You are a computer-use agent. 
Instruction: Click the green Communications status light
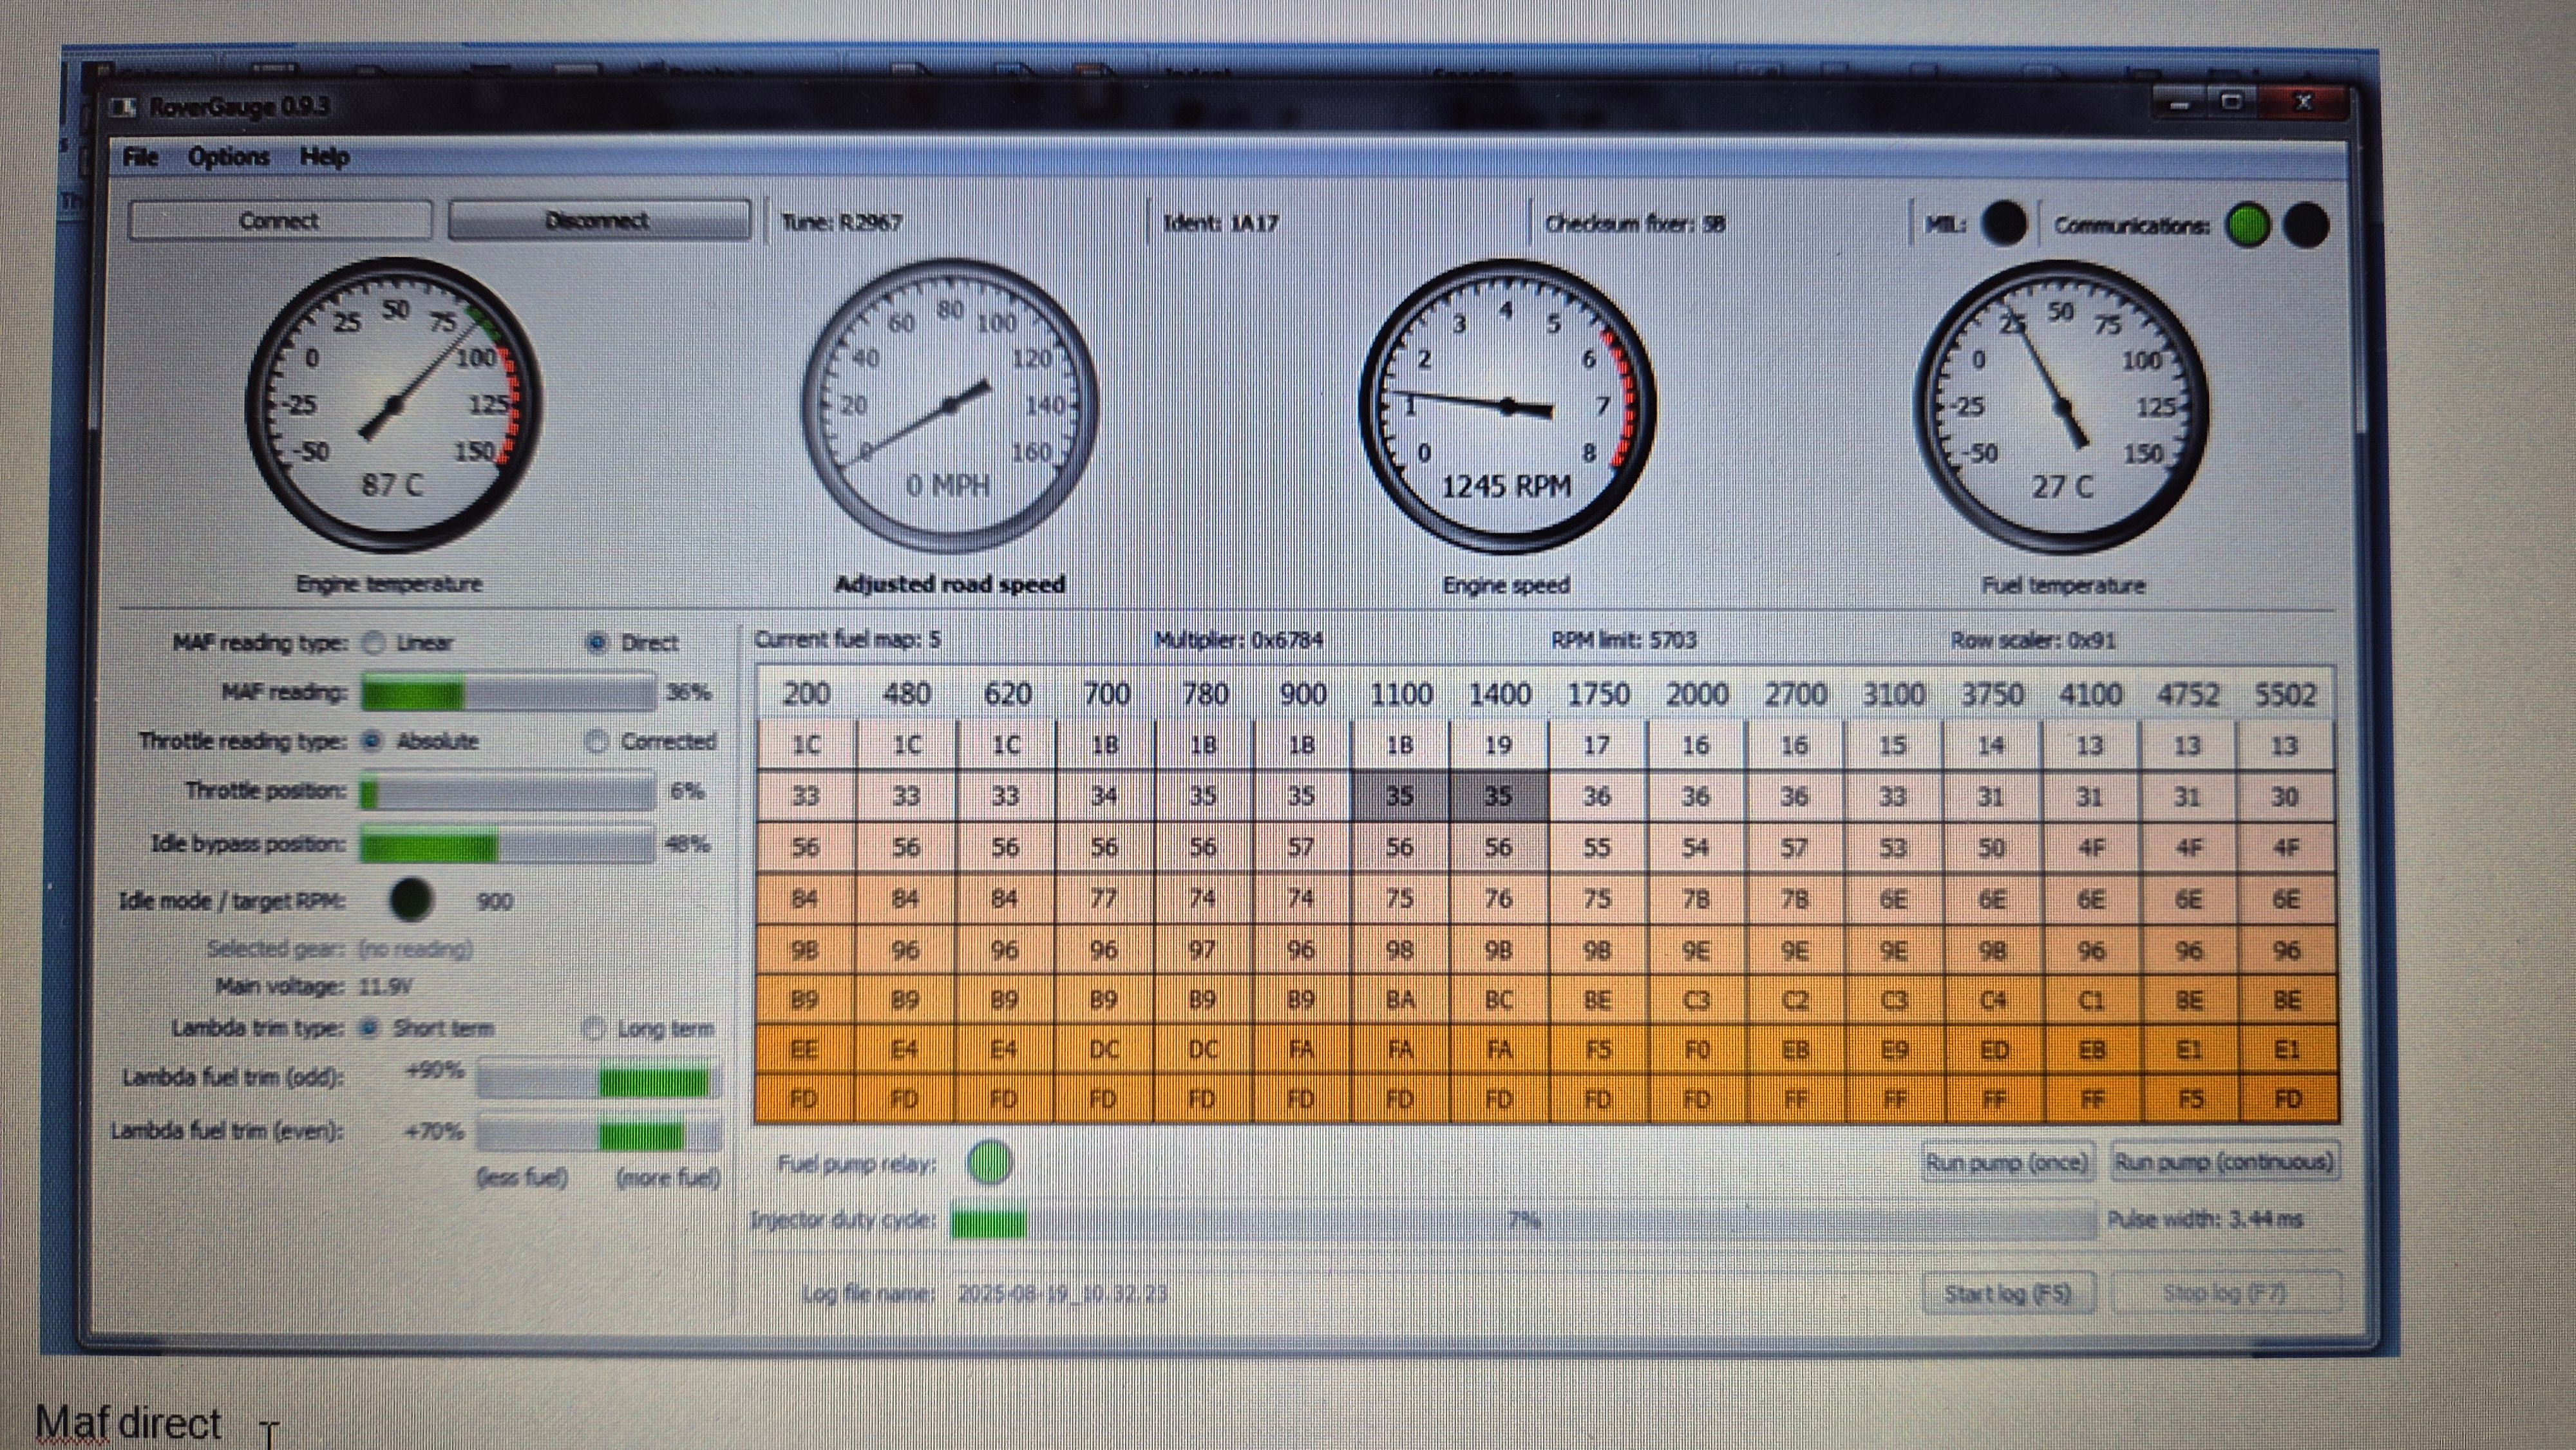point(2247,223)
